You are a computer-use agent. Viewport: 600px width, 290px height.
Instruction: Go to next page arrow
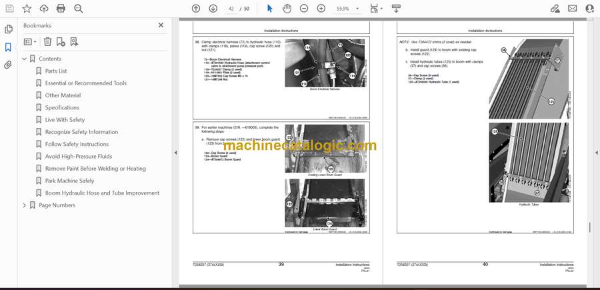click(x=213, y=9)
